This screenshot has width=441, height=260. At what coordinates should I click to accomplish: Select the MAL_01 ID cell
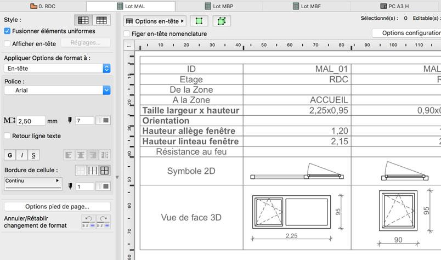pos(297,69)
